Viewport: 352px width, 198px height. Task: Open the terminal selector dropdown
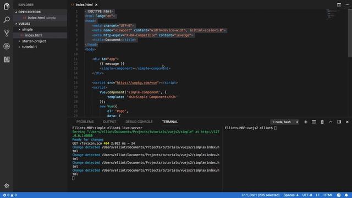pos(285,122)
